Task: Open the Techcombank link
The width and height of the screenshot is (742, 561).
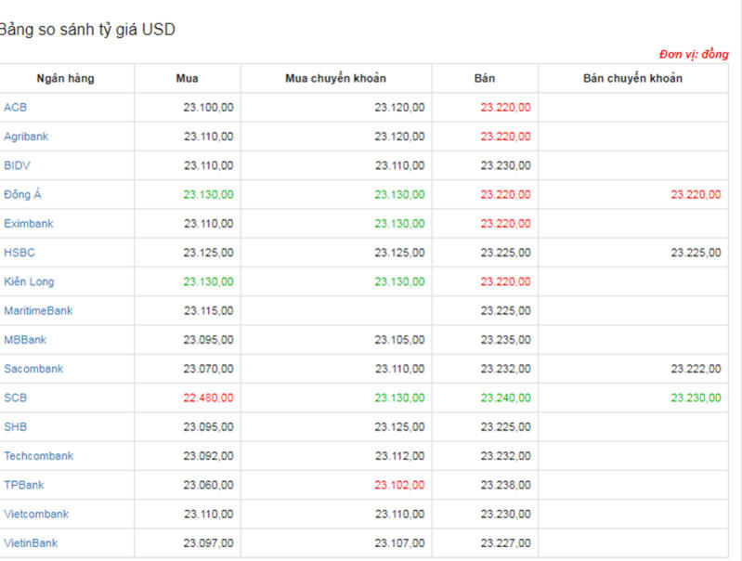Action: 38,456
